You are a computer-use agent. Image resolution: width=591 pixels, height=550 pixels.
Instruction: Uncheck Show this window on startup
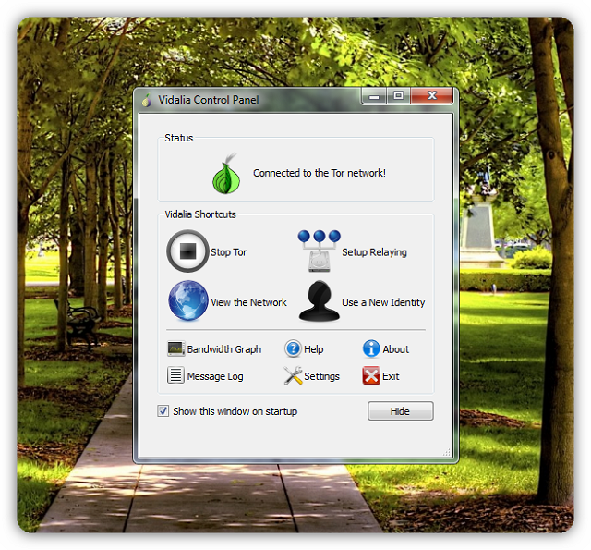coord(163,411)
